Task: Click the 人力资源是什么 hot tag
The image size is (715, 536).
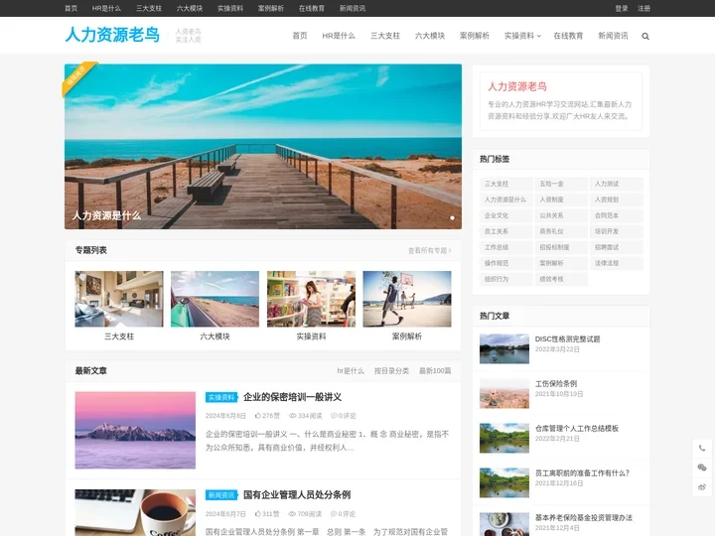Action: pos(505,200)
